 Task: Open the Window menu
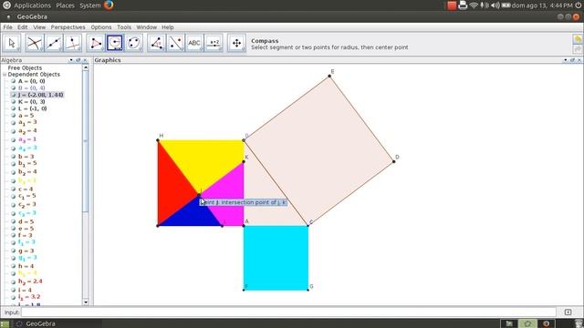[x=146, y=27]
